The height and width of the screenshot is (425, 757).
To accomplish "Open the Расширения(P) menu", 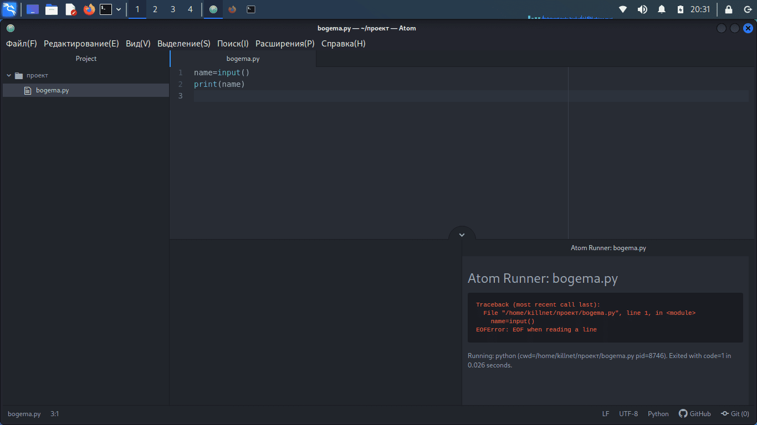I will [x=285, y=44].
